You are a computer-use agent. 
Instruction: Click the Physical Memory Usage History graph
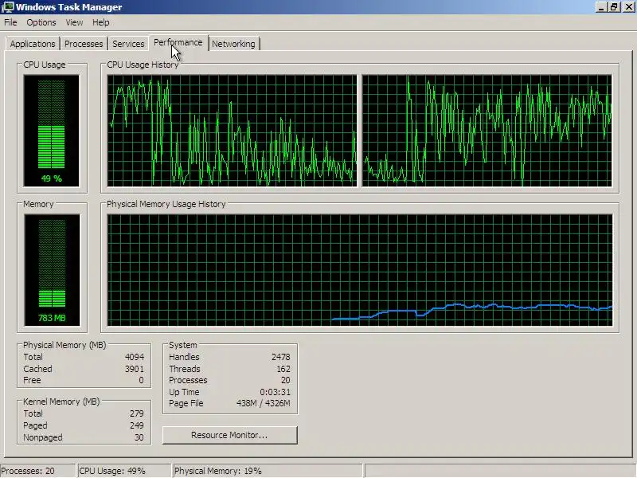(x=360, y=270)
